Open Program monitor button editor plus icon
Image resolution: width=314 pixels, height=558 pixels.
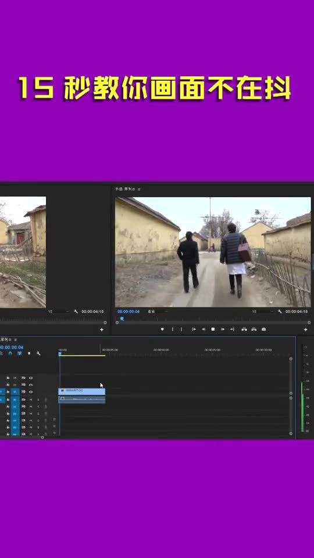[305, 330]
